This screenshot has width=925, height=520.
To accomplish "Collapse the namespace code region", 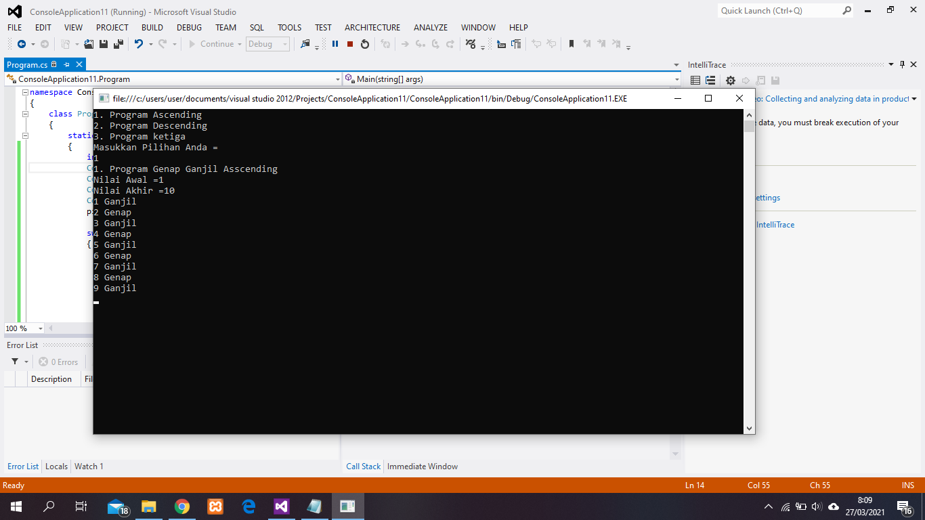I will pos(24,93).
